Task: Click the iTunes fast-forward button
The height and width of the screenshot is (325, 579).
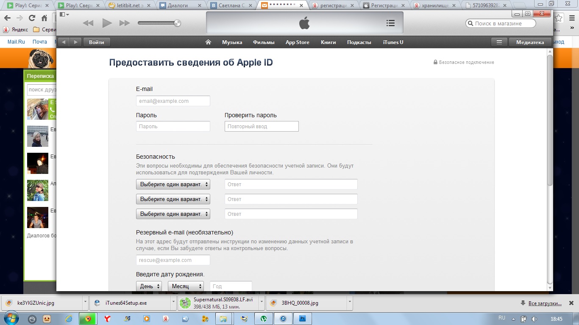Action: 125,23
